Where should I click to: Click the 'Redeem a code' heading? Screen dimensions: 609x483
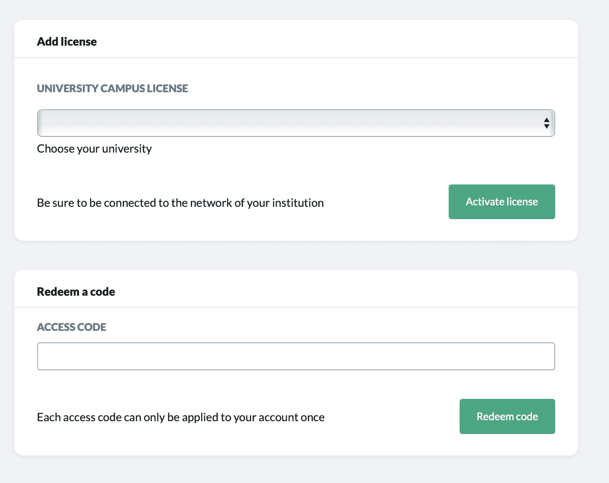76,292
